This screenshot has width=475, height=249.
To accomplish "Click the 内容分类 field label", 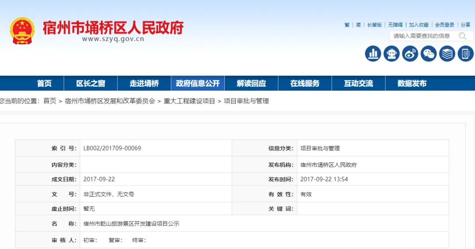I will point(64,165).
